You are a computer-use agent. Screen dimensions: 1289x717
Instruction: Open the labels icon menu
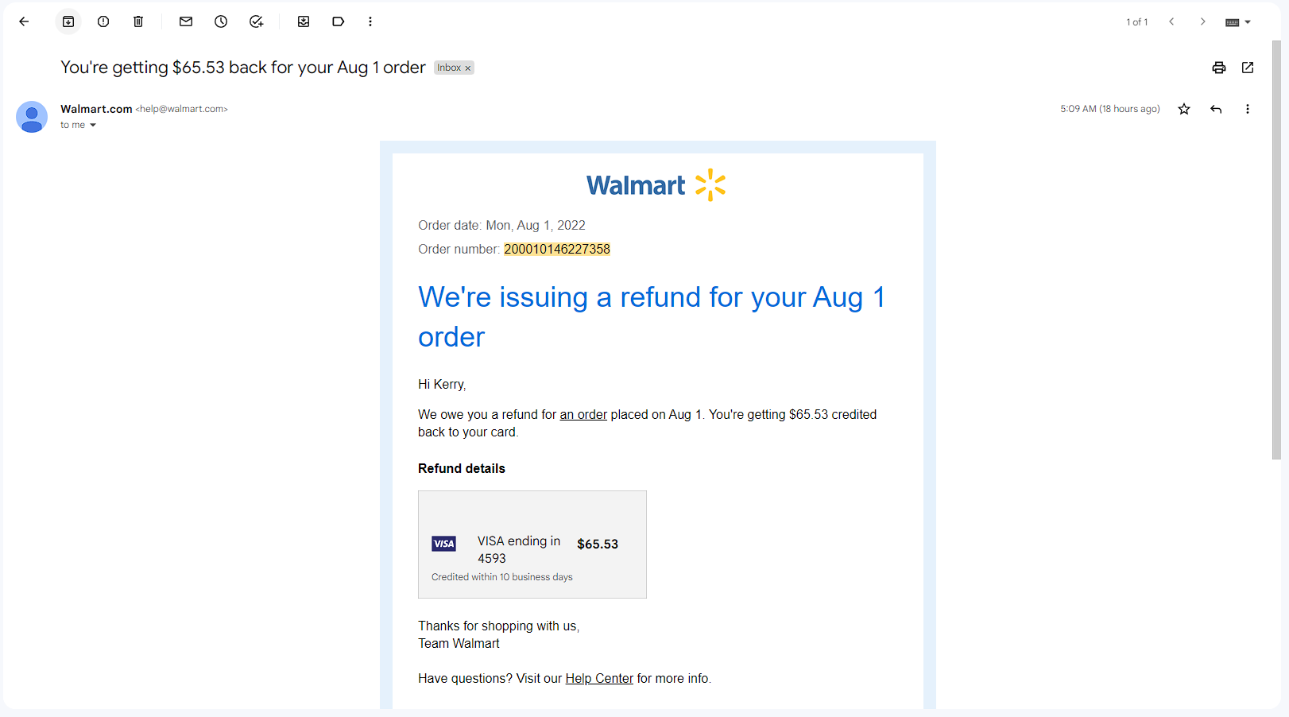click(x=339, y=21)
